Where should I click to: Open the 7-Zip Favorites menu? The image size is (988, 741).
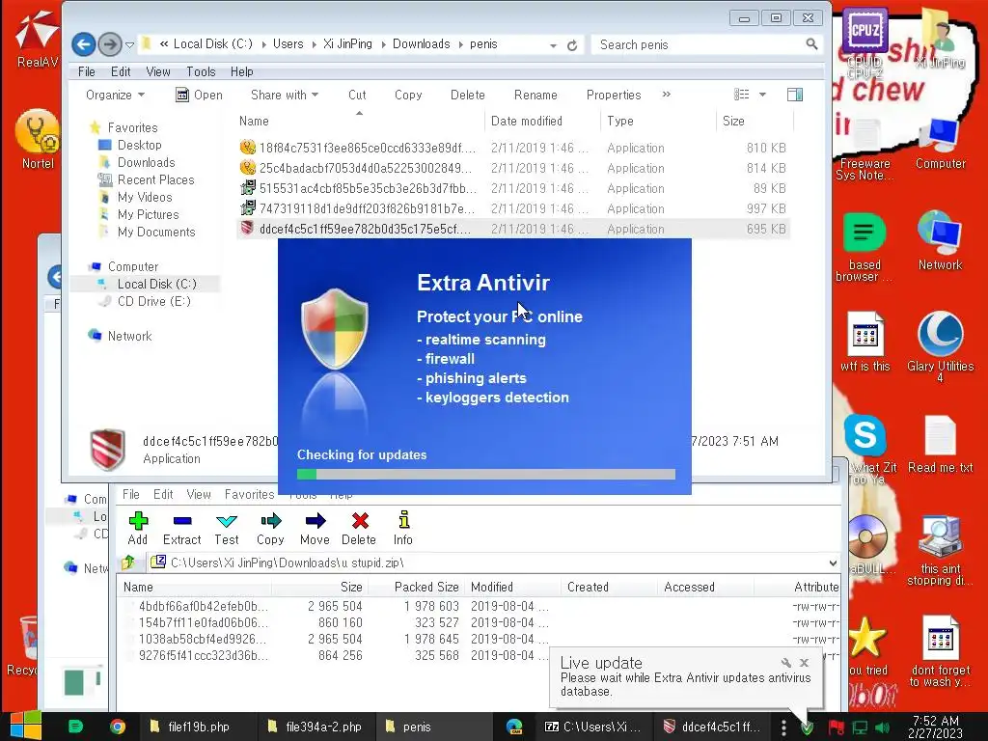click(250, 494)
